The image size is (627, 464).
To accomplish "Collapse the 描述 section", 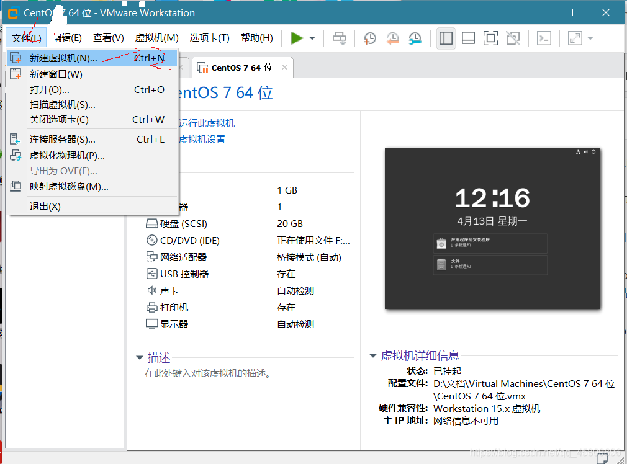I will (140, 357).
